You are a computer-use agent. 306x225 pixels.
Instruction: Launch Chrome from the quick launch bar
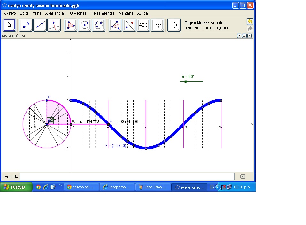click(x=38, y=187)
